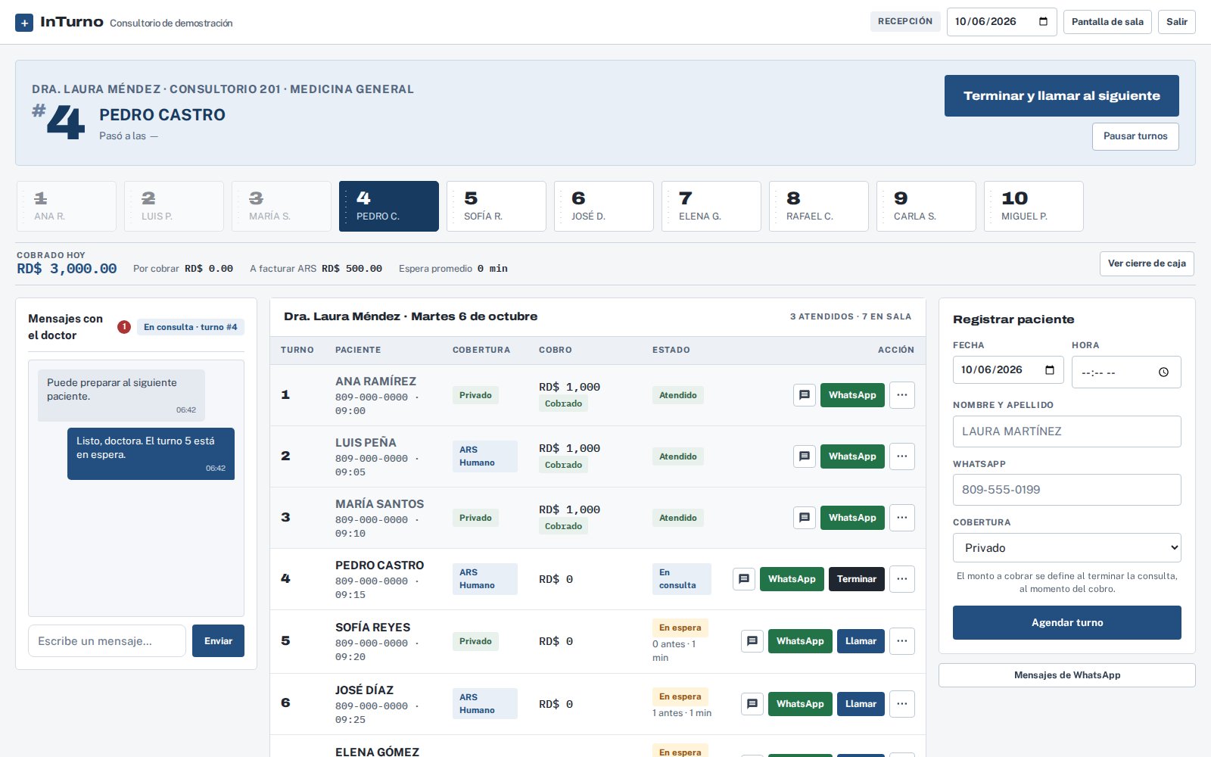Image resolution: width=1211 pixels, height=757 pixels.
Task: Click the clock icon in Hora field
Action: pos(1163,372)
